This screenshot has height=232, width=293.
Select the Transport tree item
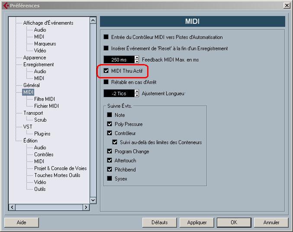point(33,113)
